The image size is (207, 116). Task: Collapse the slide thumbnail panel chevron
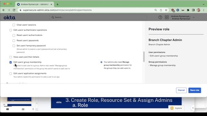(x=33, y=109)
